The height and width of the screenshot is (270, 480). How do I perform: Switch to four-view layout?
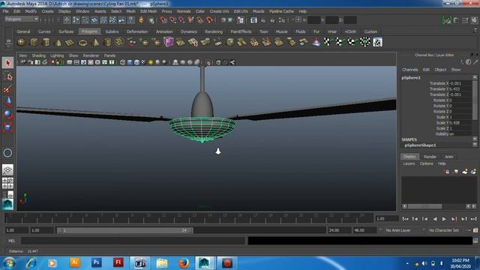(x=8, y=183)
